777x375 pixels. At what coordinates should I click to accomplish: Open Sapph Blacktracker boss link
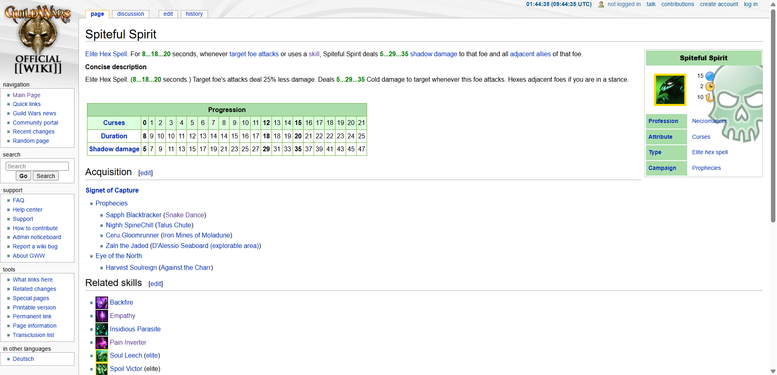pyautogui.click(x=134, y=215)
